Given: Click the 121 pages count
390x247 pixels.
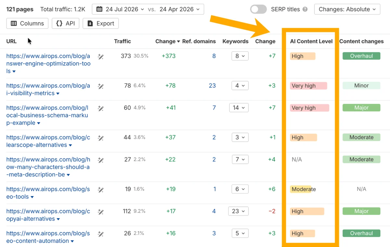Looking at the screenshot, I should (20, 9).
